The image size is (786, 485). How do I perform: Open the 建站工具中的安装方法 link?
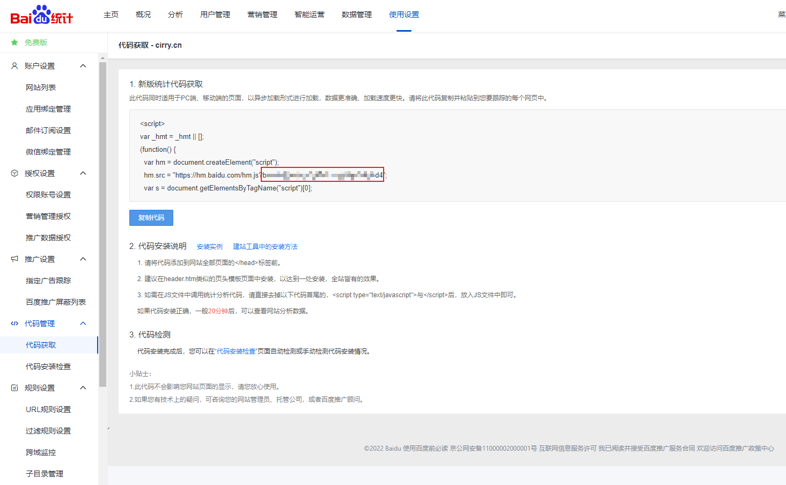tap(265, 247)
